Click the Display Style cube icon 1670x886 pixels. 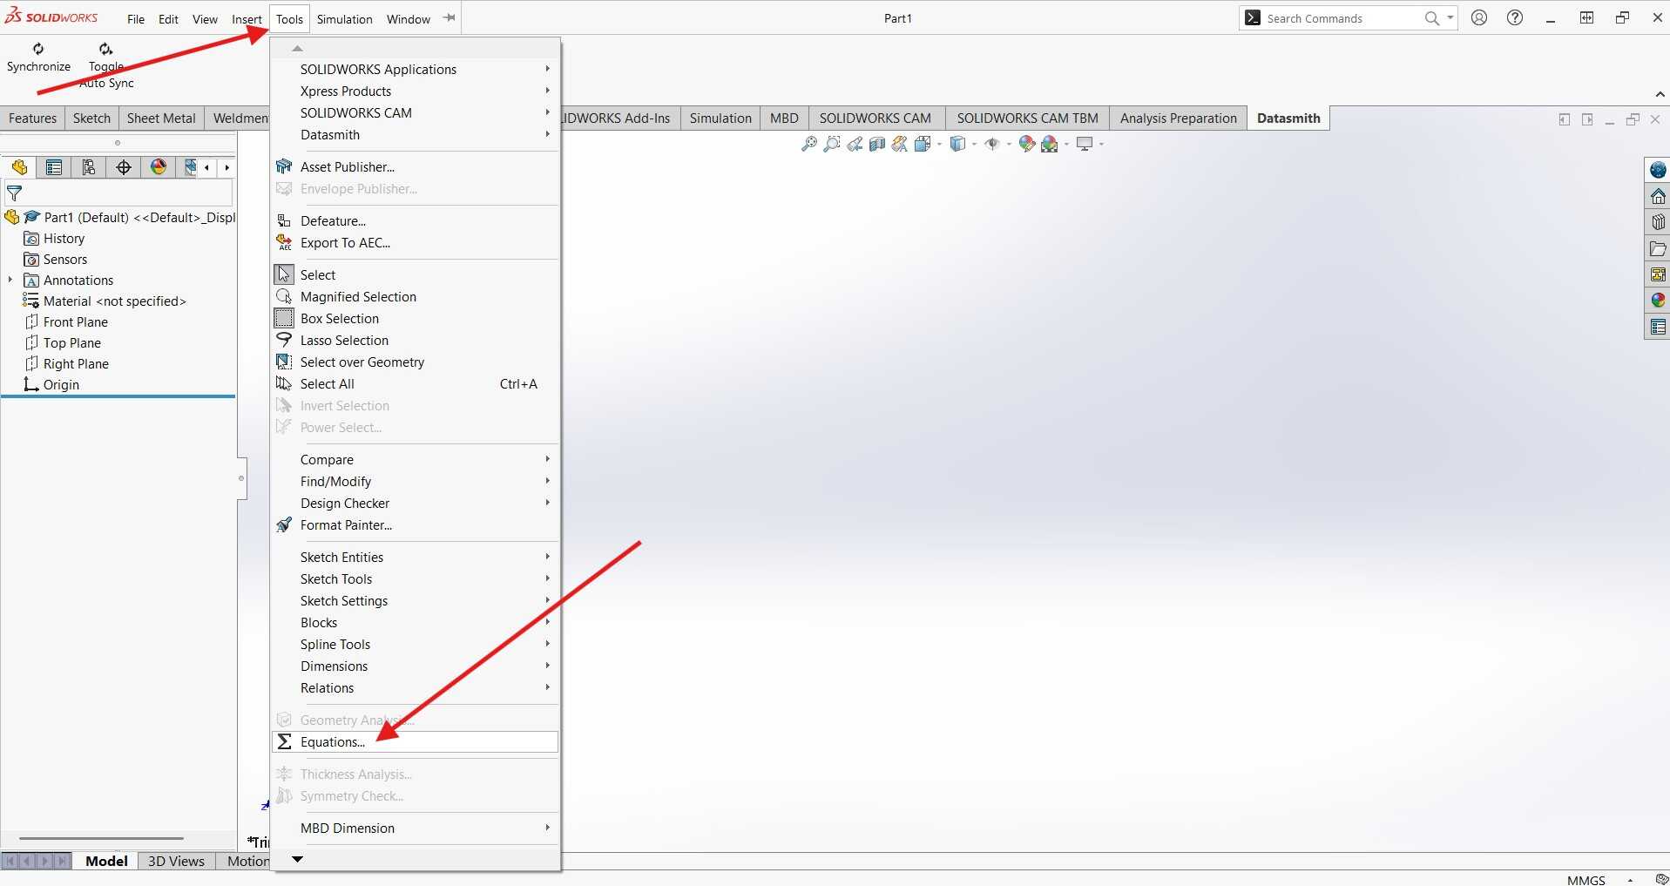[957, 144]
